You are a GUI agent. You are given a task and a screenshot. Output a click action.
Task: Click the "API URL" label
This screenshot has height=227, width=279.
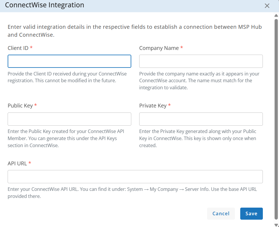pos(17,163)
